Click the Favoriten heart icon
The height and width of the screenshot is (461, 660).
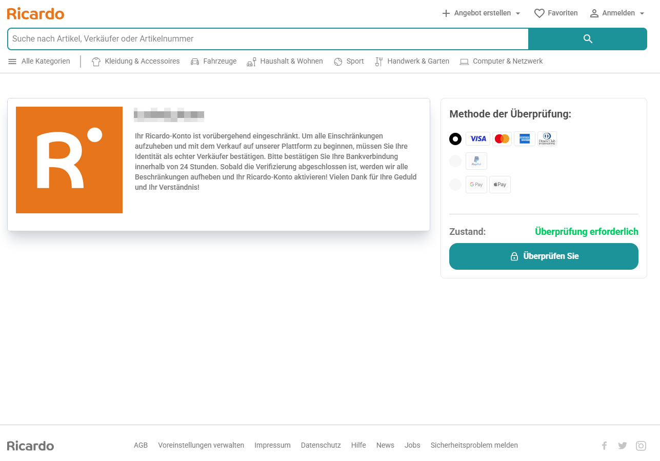[539, 13]
